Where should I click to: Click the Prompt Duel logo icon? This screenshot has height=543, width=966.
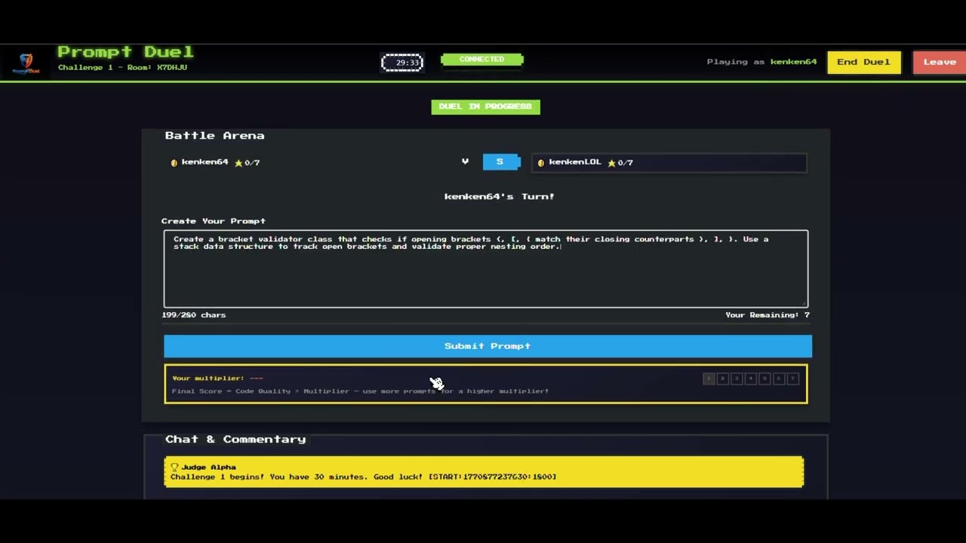tap(26, 63)
